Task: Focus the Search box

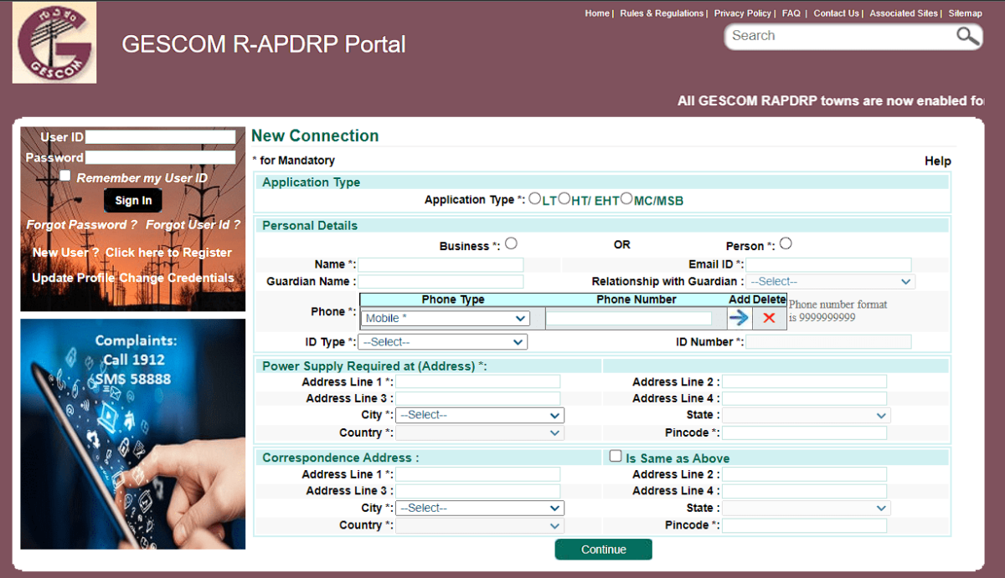Action: [x=841, y=36]
